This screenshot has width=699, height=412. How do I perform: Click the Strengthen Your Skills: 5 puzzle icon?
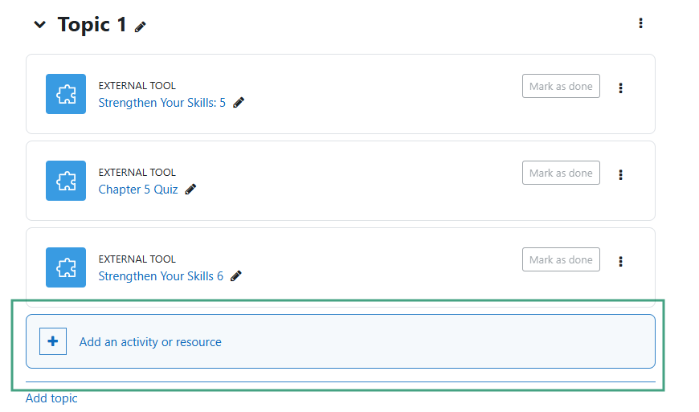[x=66, y=94]
